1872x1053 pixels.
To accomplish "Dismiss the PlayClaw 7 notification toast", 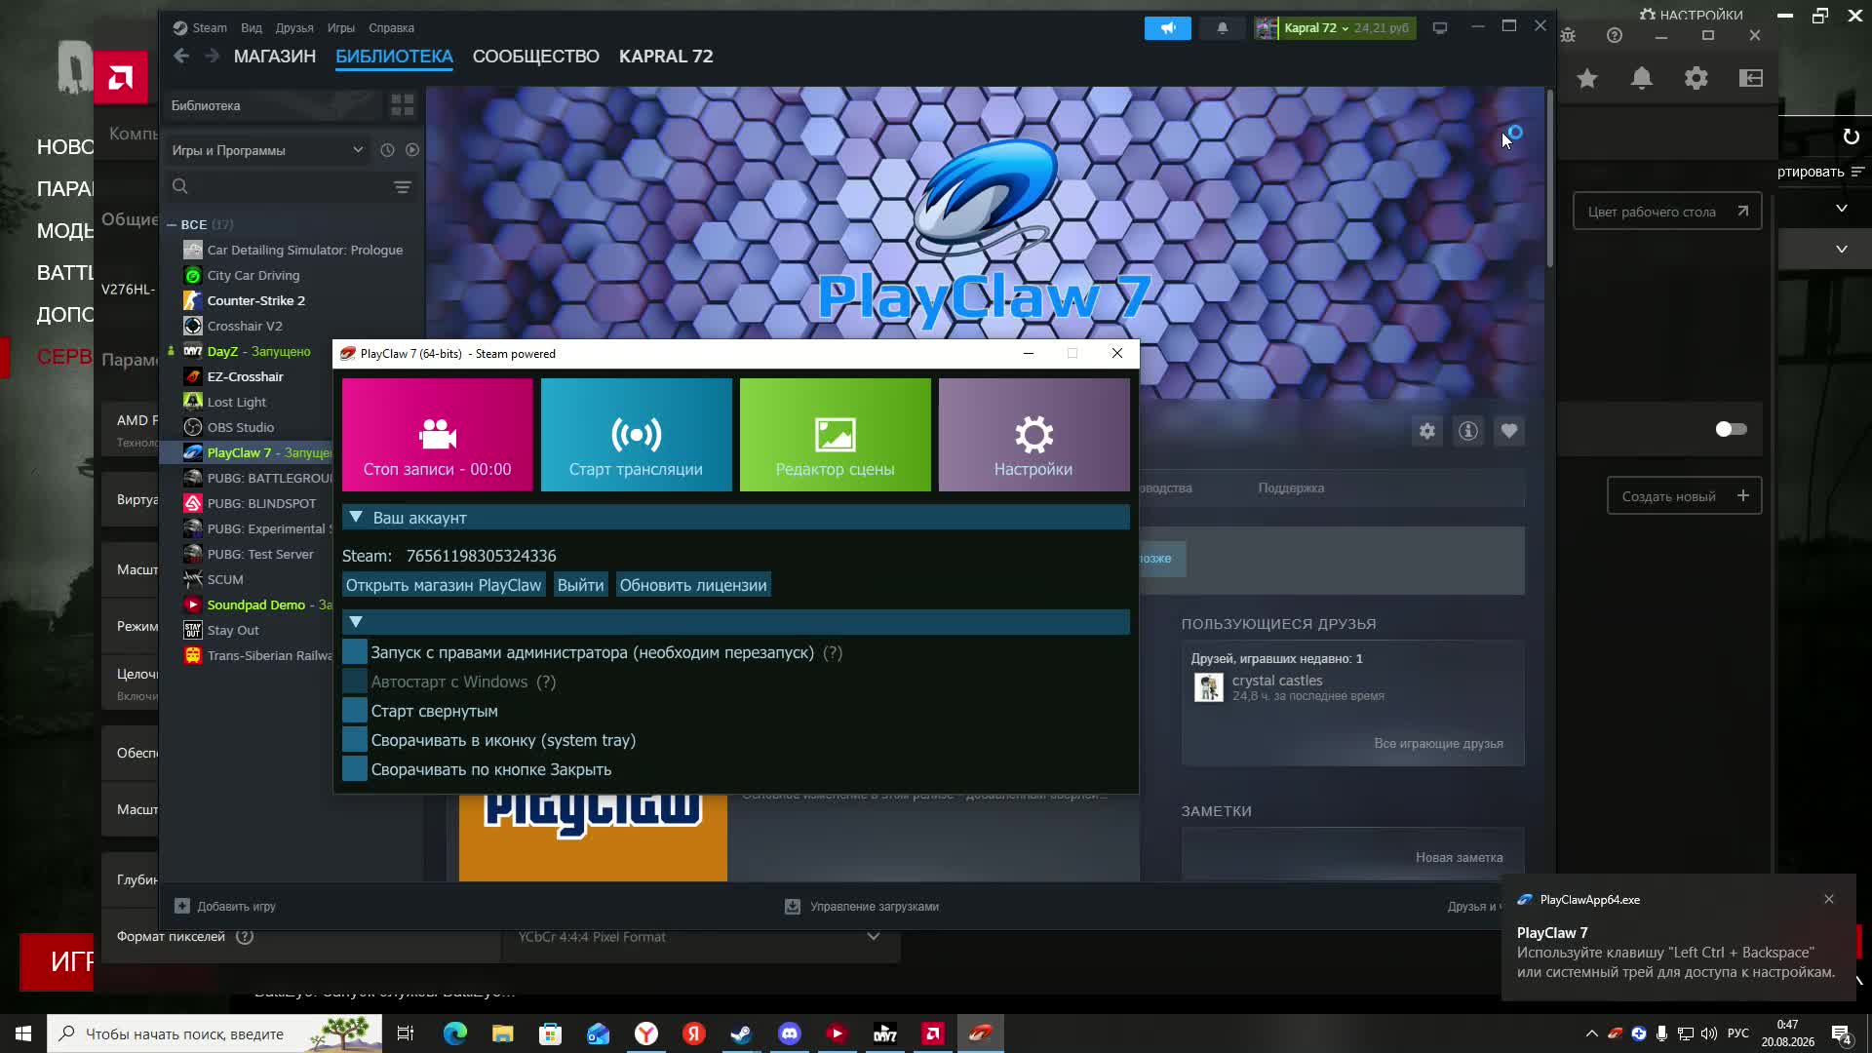I will click(x=1829, y=899).
